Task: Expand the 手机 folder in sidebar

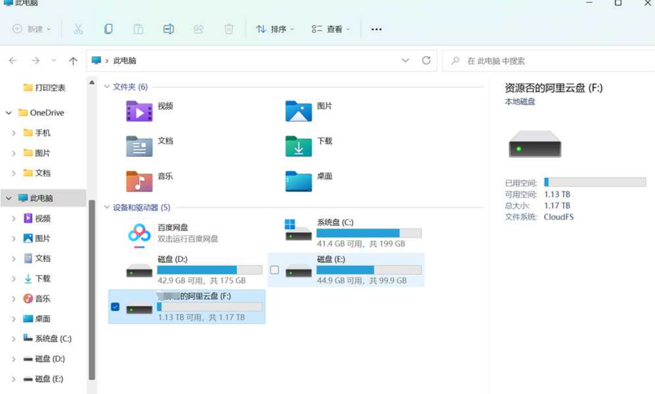Action: (13, 133)
